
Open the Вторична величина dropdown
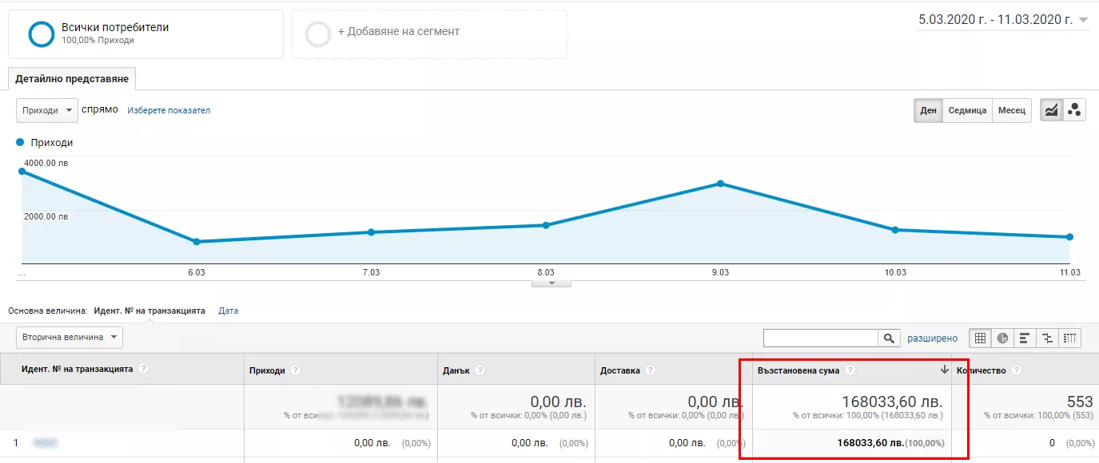pos(70,338)
